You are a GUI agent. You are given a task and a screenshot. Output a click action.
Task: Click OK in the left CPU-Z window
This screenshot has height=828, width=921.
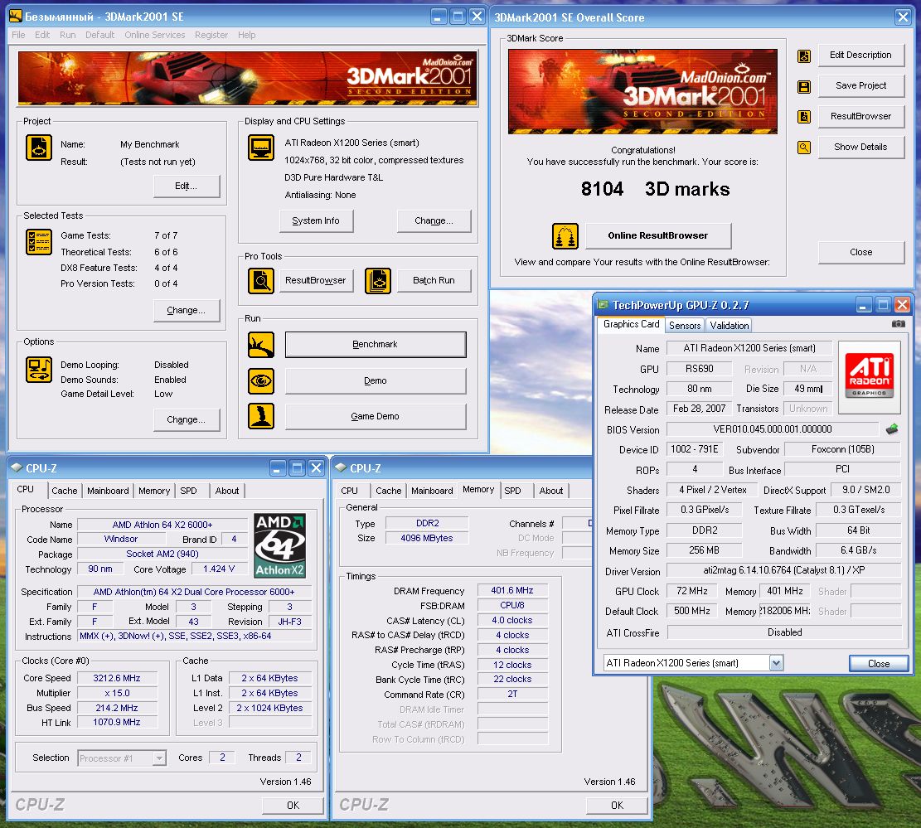(293, 806)
